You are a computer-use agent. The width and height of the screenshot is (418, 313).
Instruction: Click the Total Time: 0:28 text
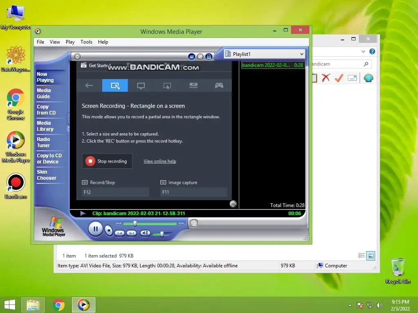click(x=287, y=205)
